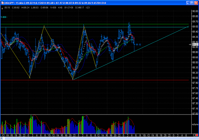Click the empty square button beside the red square
Screen dimensions: 199x140
click(195, 135)
